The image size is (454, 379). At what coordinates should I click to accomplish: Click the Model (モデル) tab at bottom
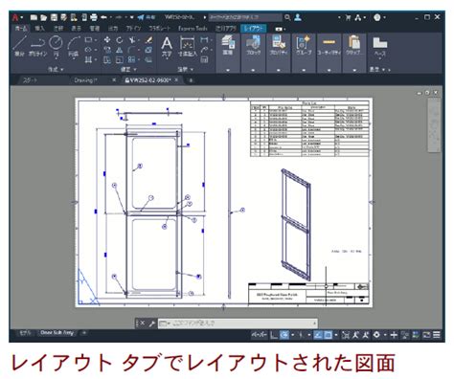25,333
